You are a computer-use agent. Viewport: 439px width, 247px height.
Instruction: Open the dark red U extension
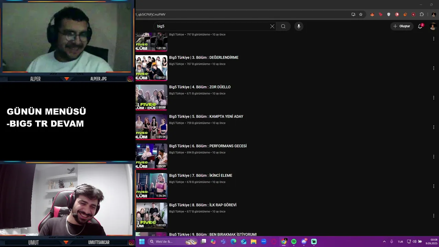[413, 14]
